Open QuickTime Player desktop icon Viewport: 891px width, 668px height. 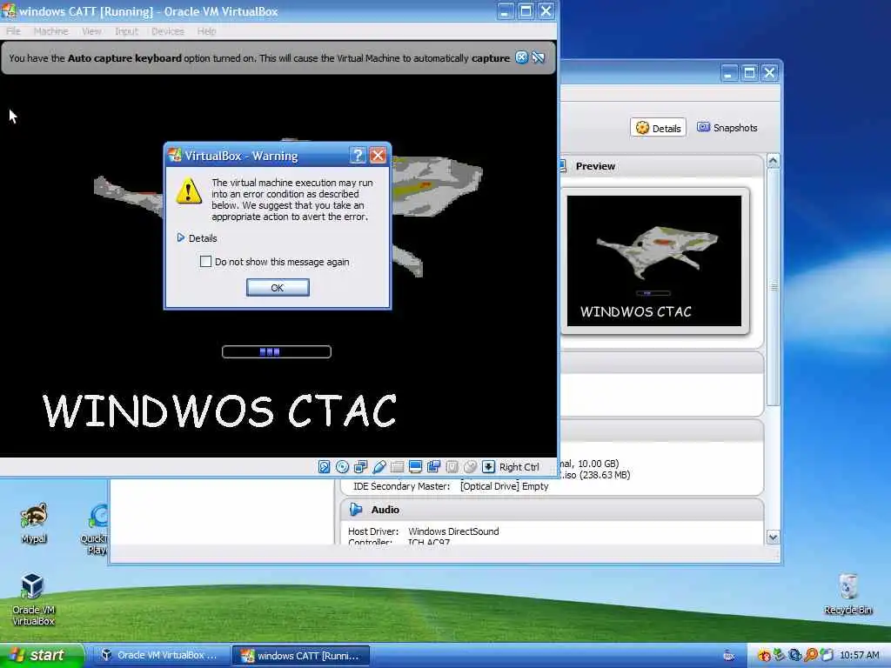coord(96,530)
